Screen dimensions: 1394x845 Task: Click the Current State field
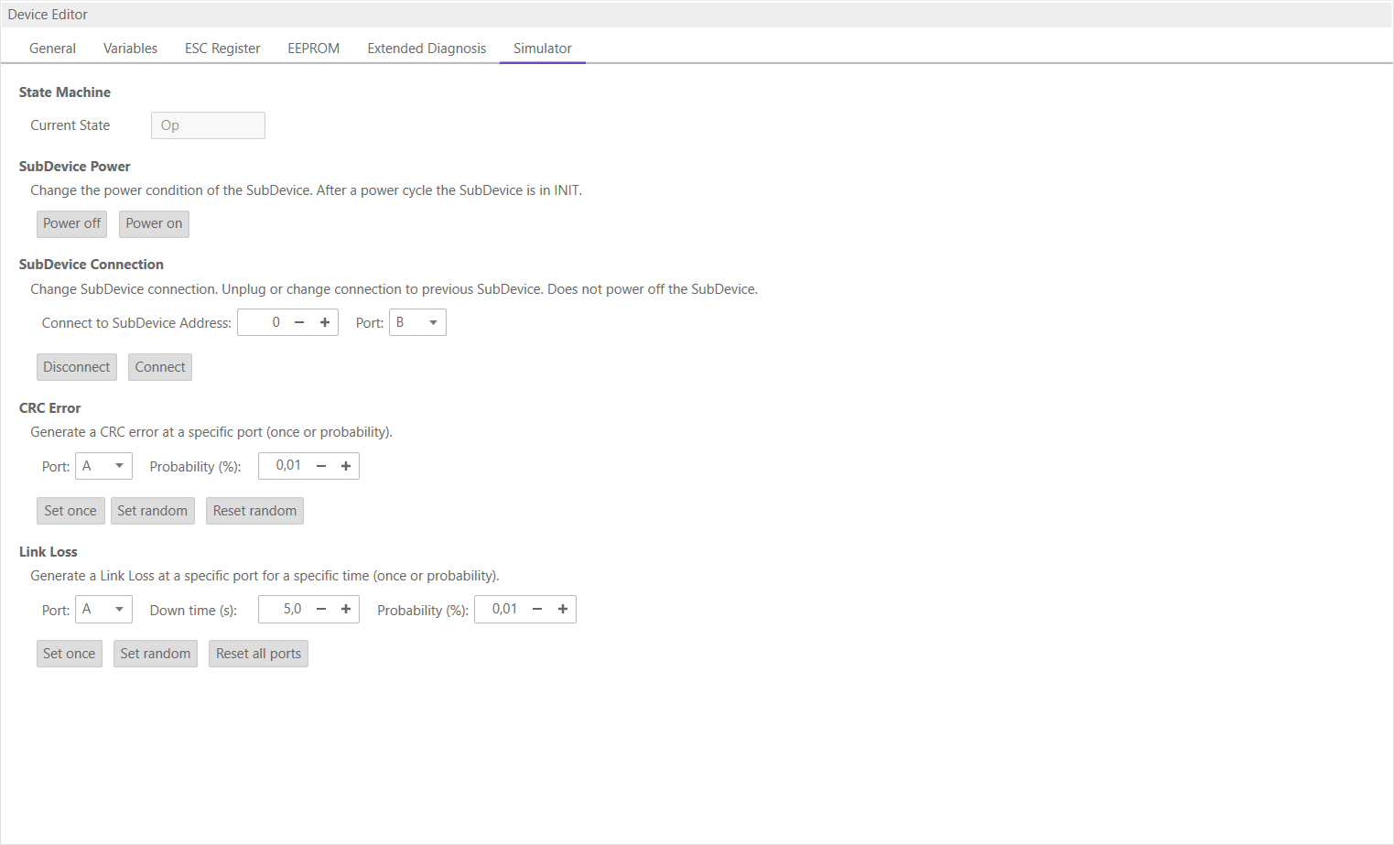(x=208, y=125)
